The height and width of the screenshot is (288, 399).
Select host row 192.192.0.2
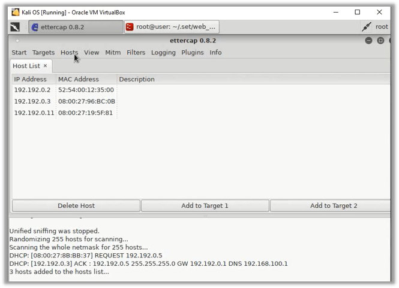coord(201,90)
